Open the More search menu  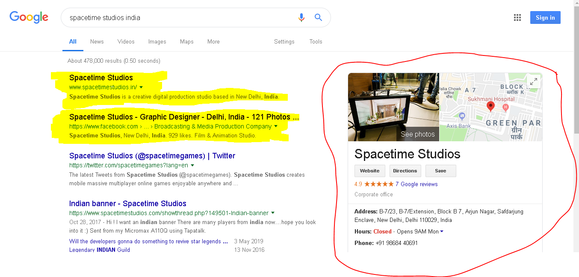[213, 41]
